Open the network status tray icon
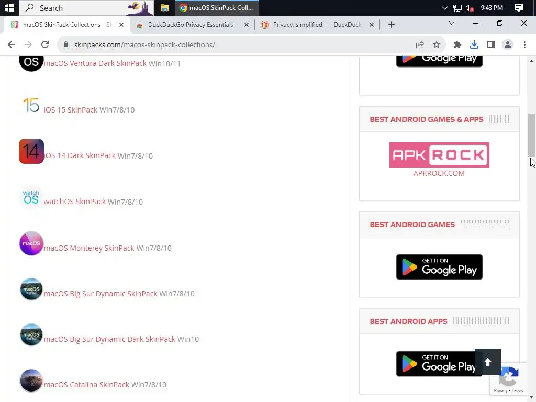The width and height of the screenshot is (536, 402). 457,8
